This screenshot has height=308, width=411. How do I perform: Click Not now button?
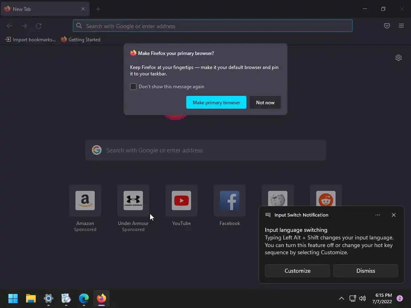[x=265, y=102]
